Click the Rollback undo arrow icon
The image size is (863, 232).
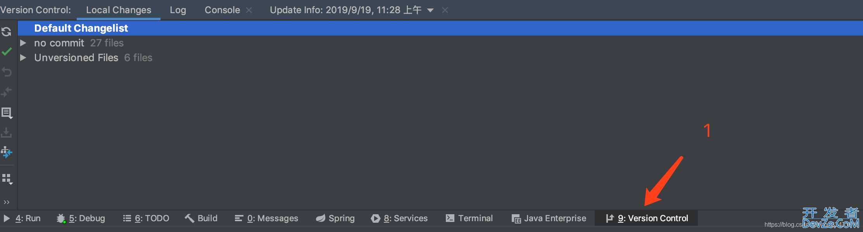pyautogui.click(x=7, y=72)
